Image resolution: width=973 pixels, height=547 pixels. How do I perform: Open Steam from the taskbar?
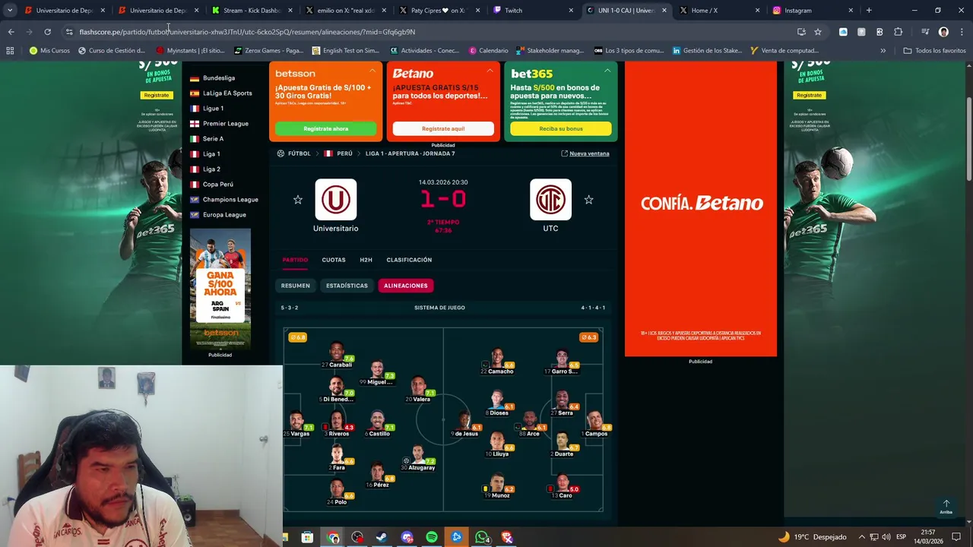click(x=382, y=537)
